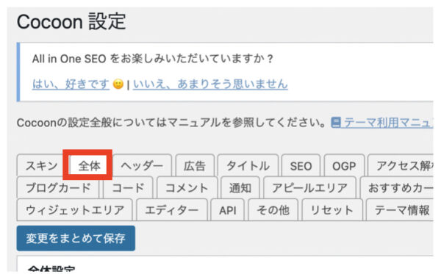
Task: Switch to the OGP tab
Action: click(344, 165)
